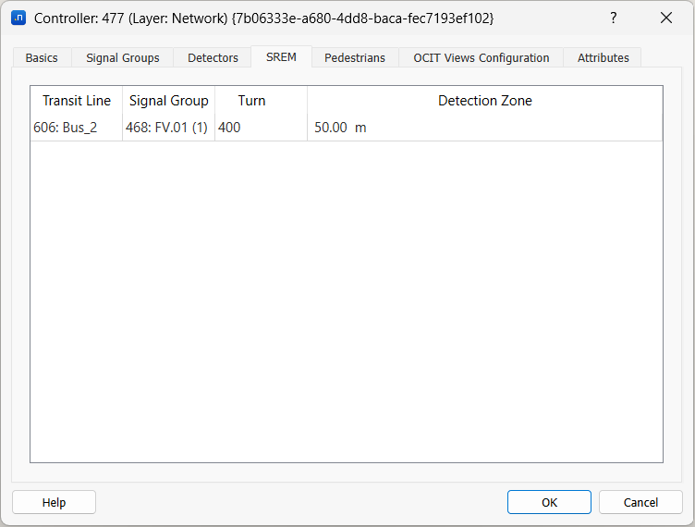Click the 468: FV.01 (1) signal group cell

pos(167,128)
